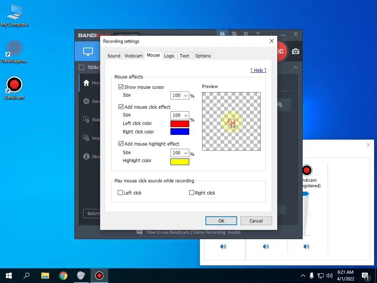
Task: Close the Recording settings dialog
Action: 272,41
